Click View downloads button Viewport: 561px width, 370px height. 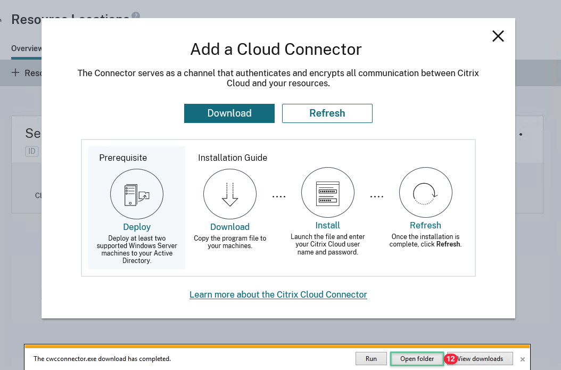[480, 358]
